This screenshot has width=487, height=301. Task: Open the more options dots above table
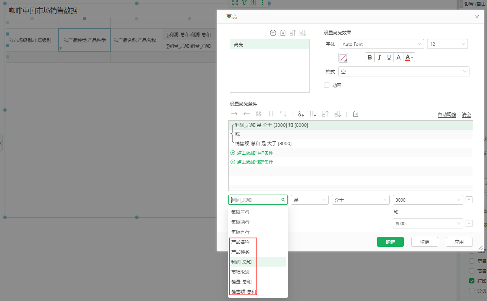(x=262, y=3)
